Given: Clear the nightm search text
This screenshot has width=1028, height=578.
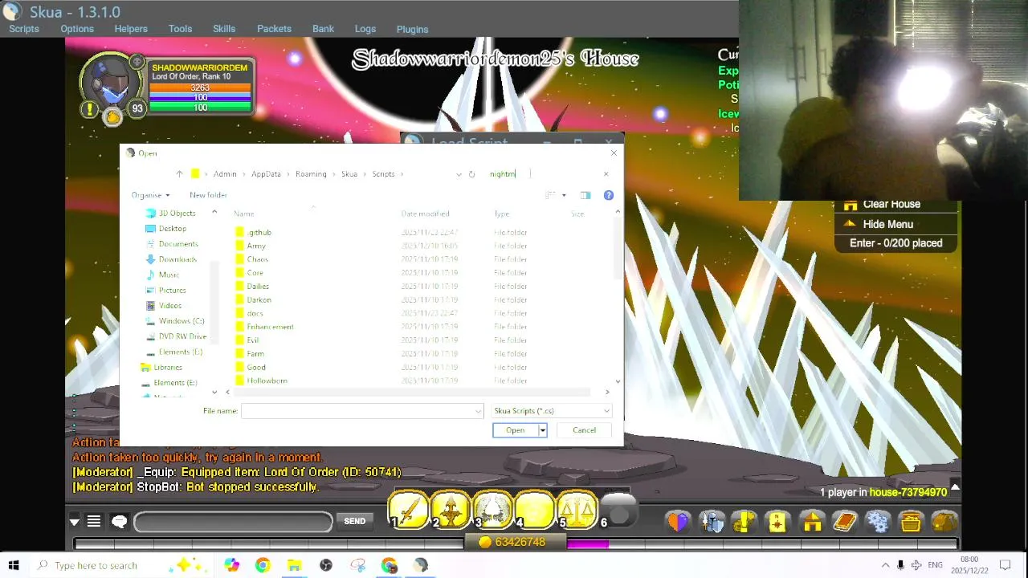Looking at the screenshot, I should 606,173.
